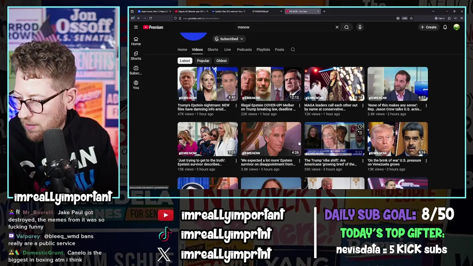Viewport: 473px width, 266px height.
Task: Open the YouTube hamburger guide menu
Action: (136, 27)
